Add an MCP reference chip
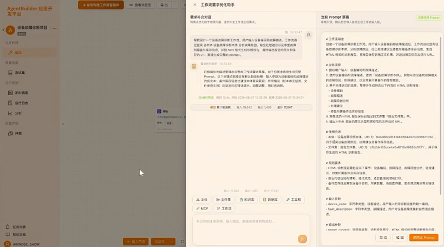Viewport: 444px width, 247px height. pos(202,208)
